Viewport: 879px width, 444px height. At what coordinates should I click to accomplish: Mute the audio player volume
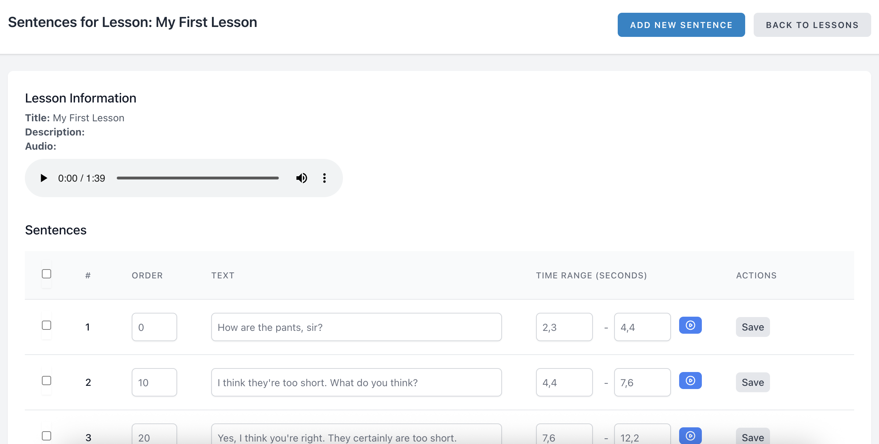(x=301, y=178)
